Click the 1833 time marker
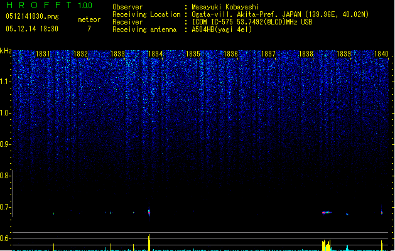Image resolution: width=395 pixels, height=251 pixels. coord(118,54)
